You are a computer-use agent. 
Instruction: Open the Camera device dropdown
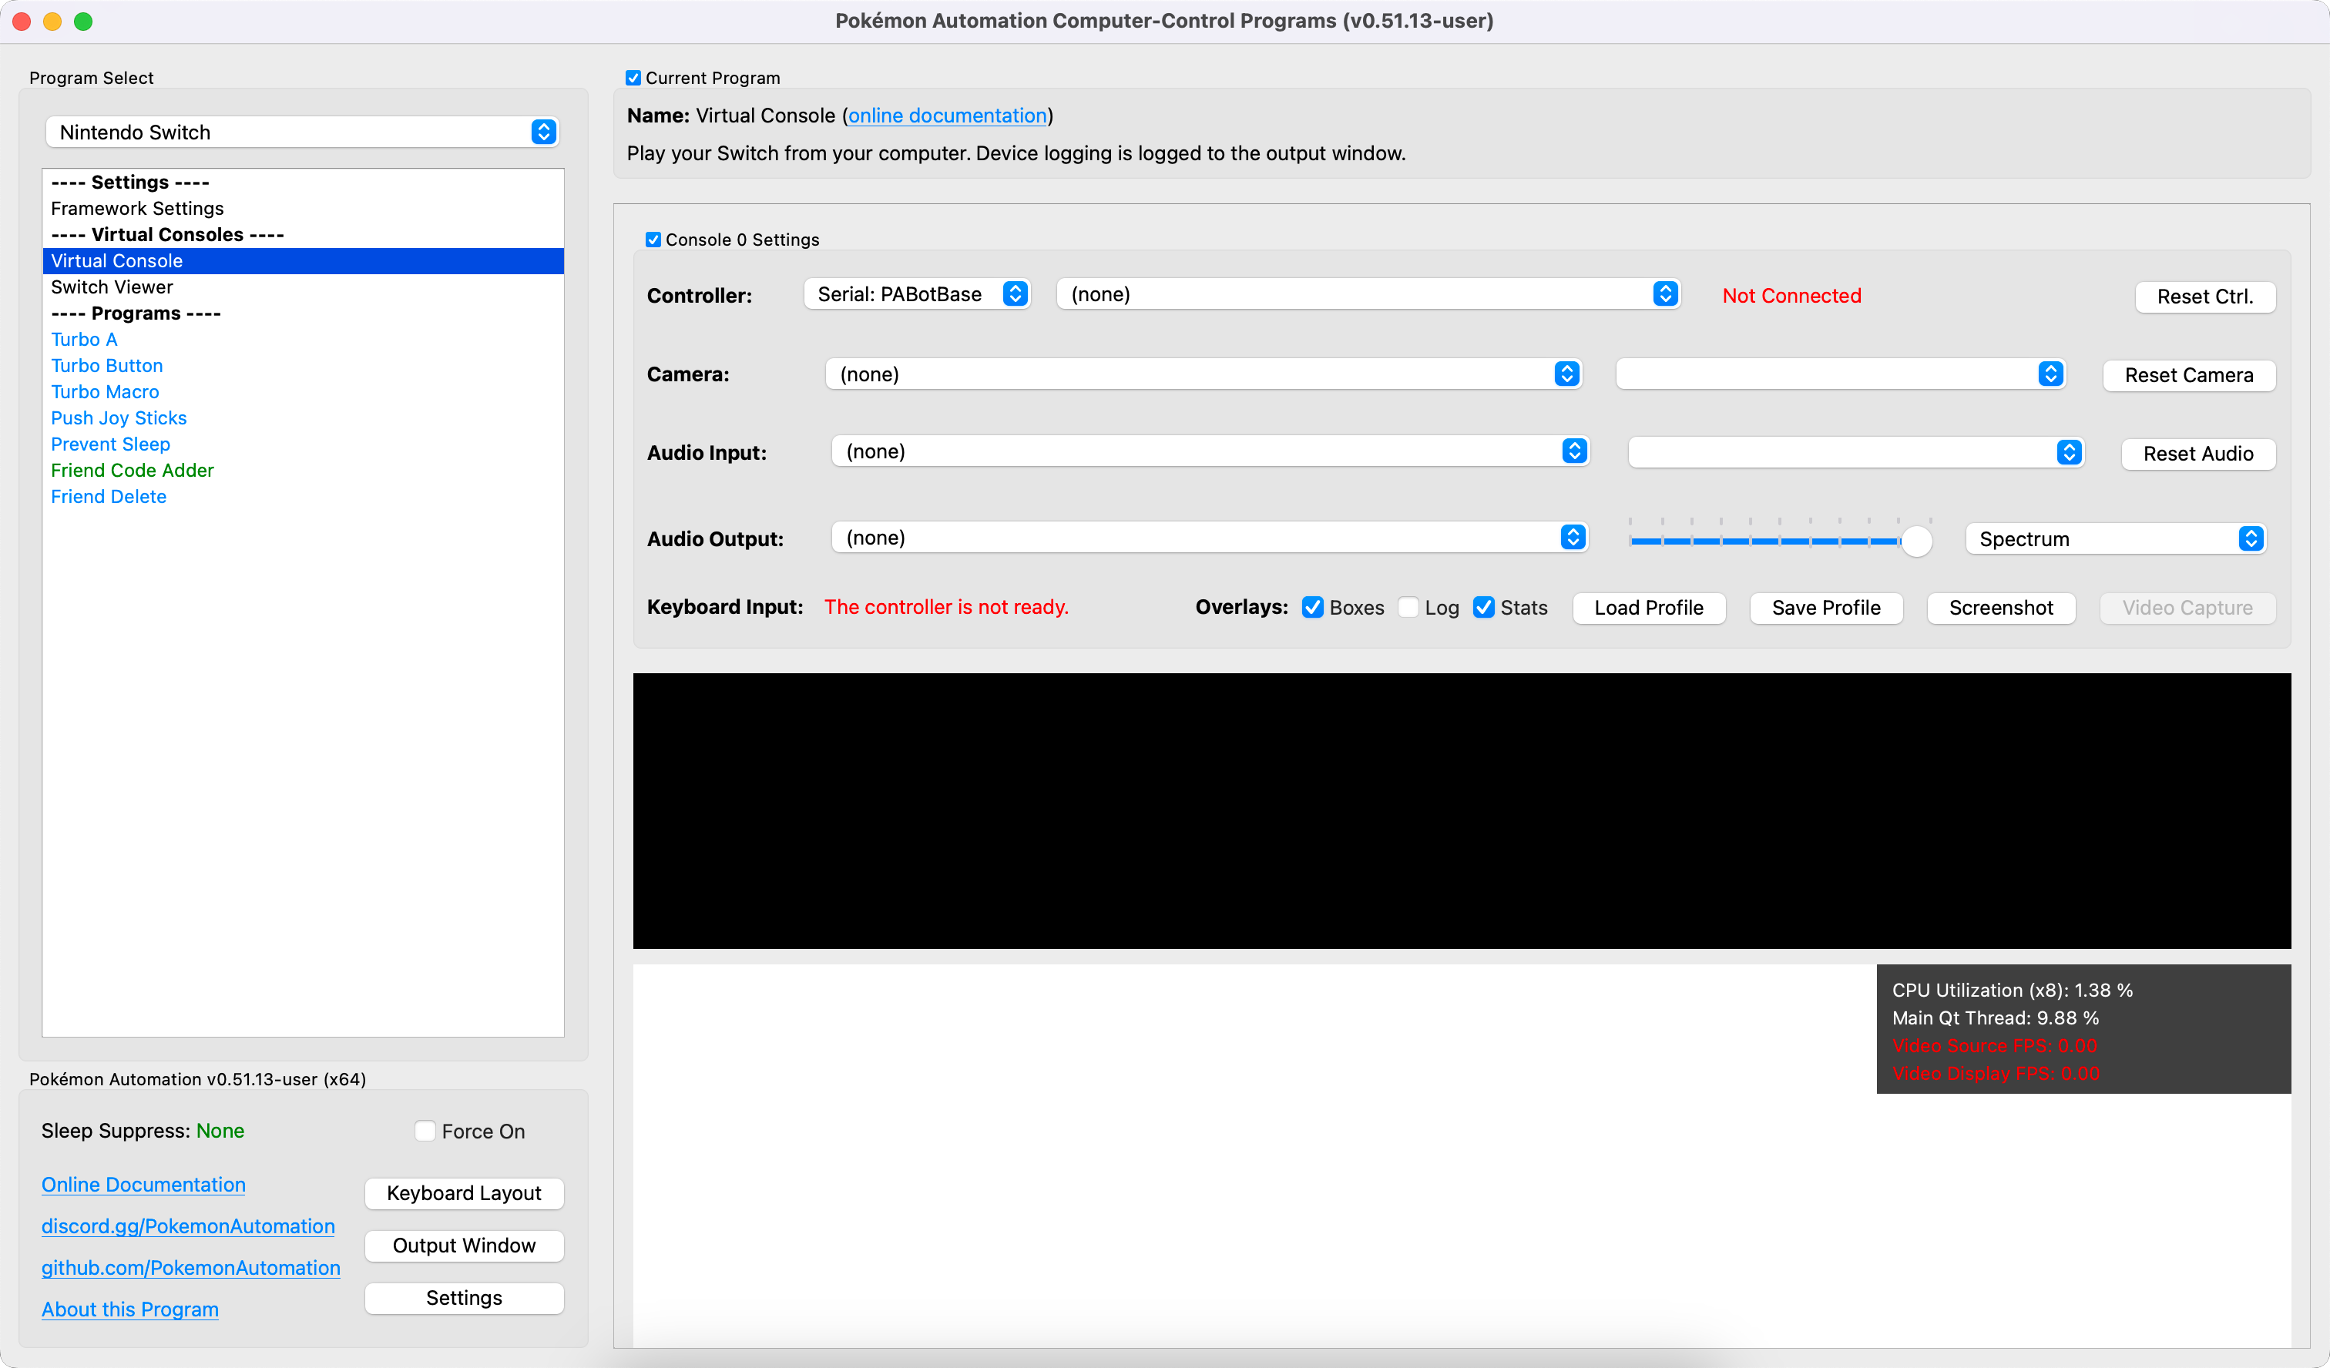[1202, 374]
